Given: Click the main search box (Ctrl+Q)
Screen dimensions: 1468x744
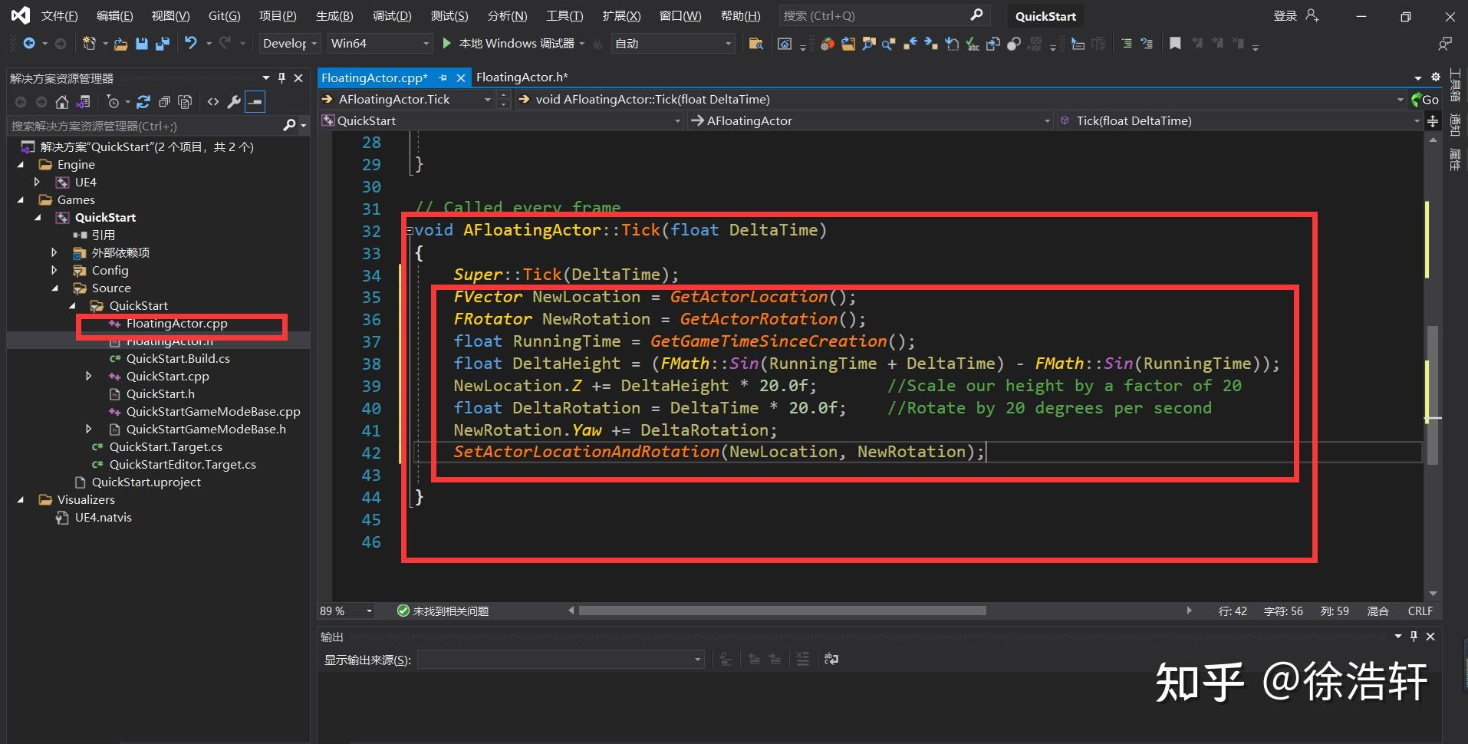Looking at the screenshot, I should tap(884, 15).
